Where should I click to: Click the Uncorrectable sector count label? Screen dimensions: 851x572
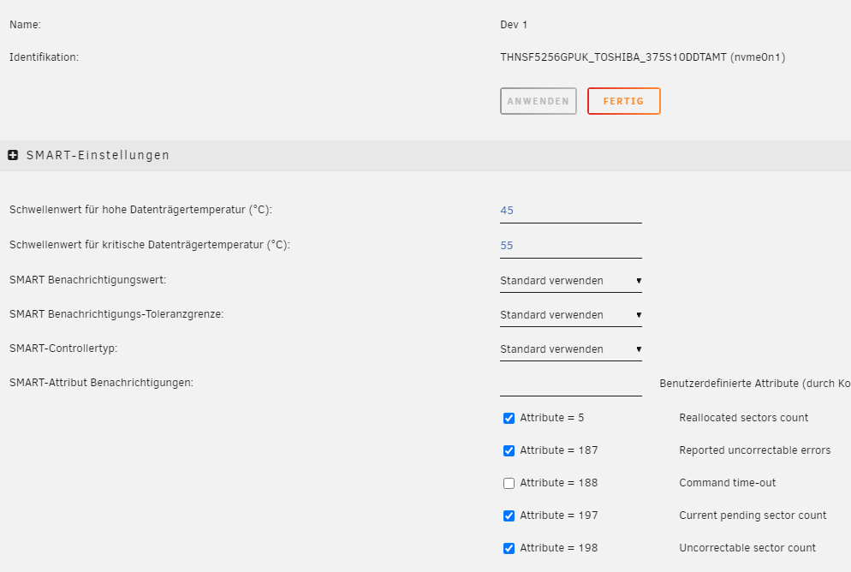(x=747, y=548)
